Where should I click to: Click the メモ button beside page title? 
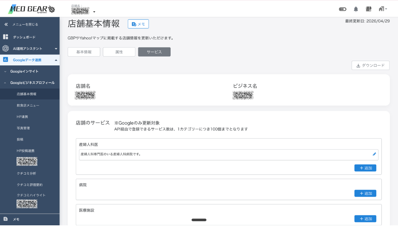point(138,24)
